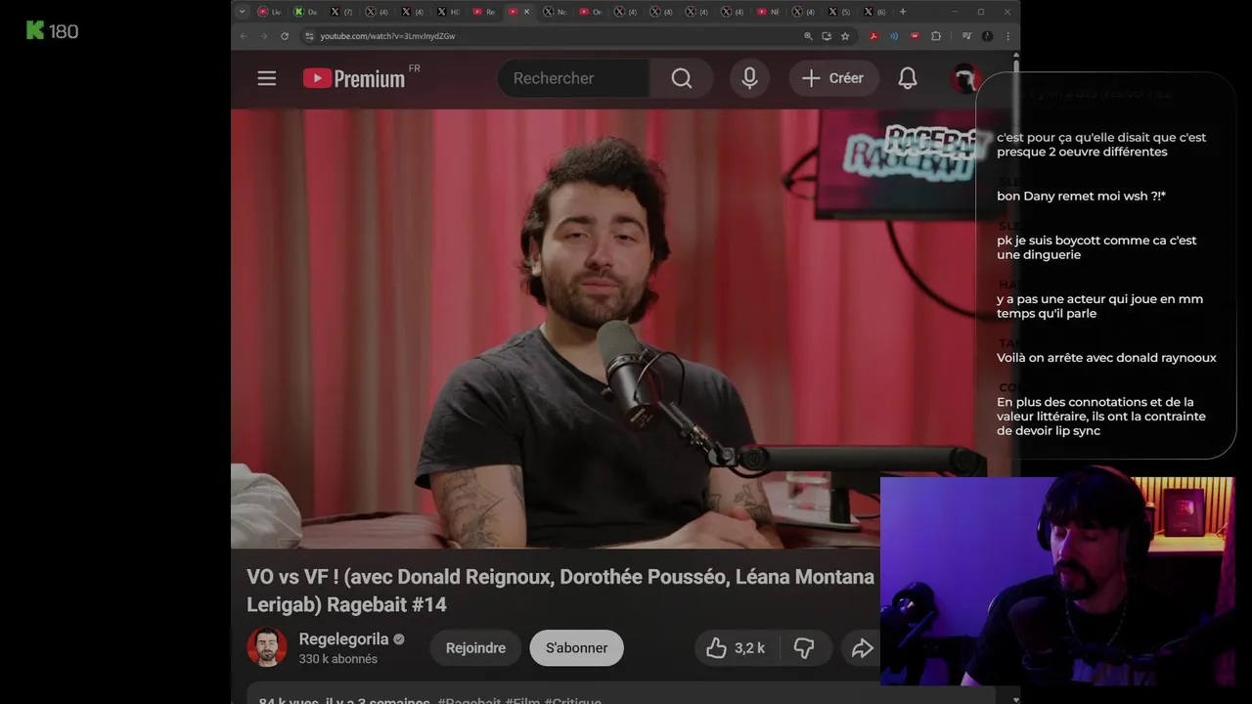Switch to the "Liv" browser tab

click(269, 12)
